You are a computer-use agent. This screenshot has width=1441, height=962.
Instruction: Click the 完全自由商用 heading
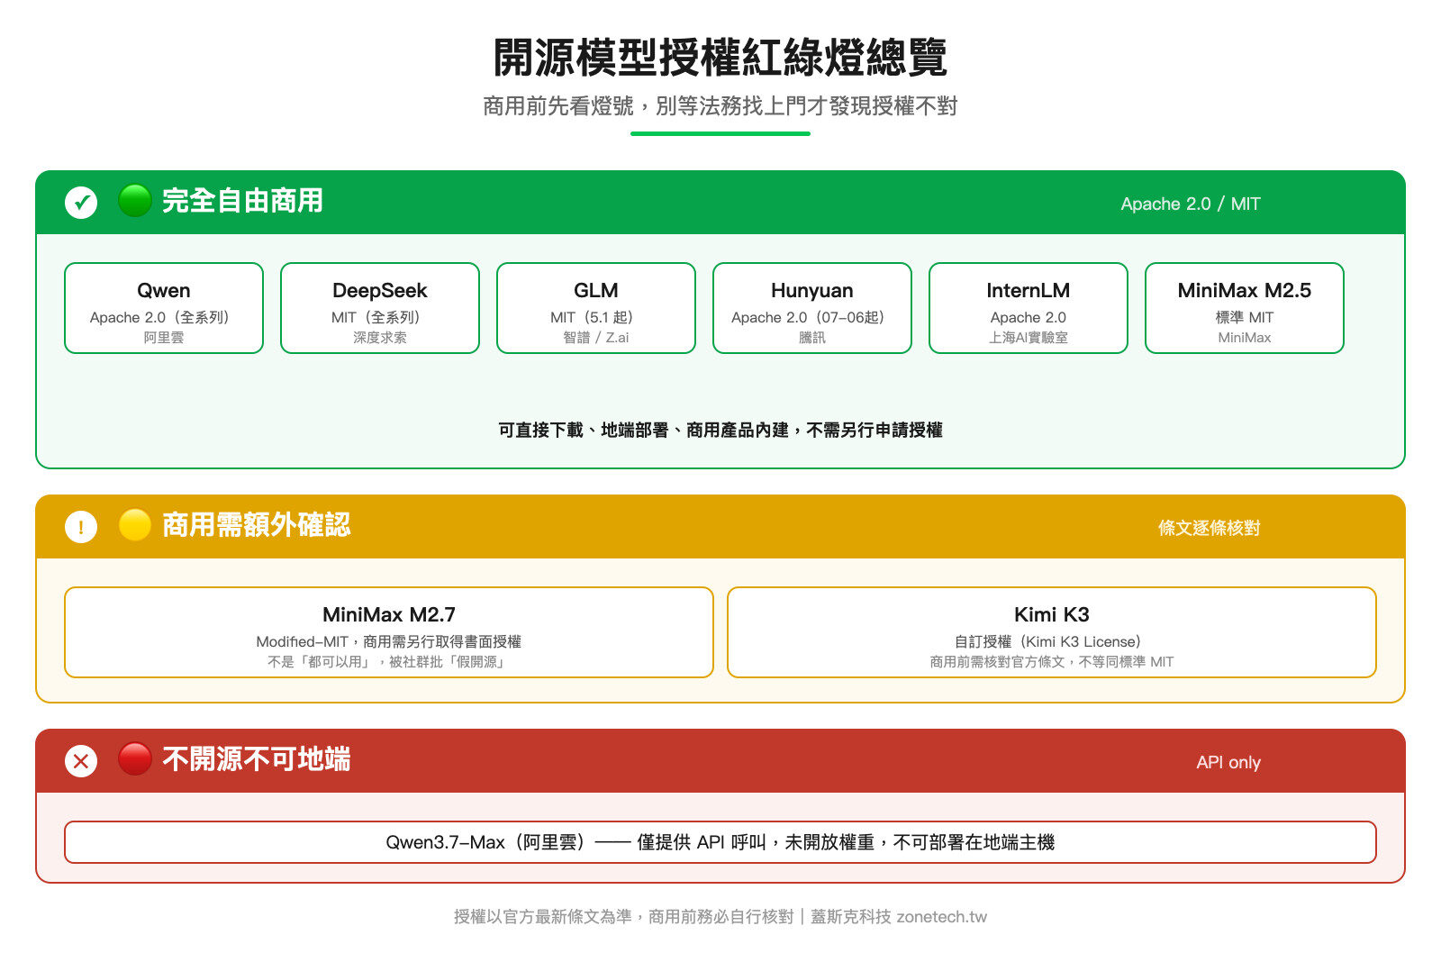tap(242, 201)
